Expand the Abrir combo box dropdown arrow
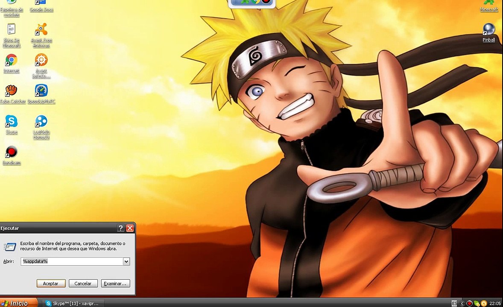Image resolution: width=503 pixels, height=307 pixels. pos(126,261)
